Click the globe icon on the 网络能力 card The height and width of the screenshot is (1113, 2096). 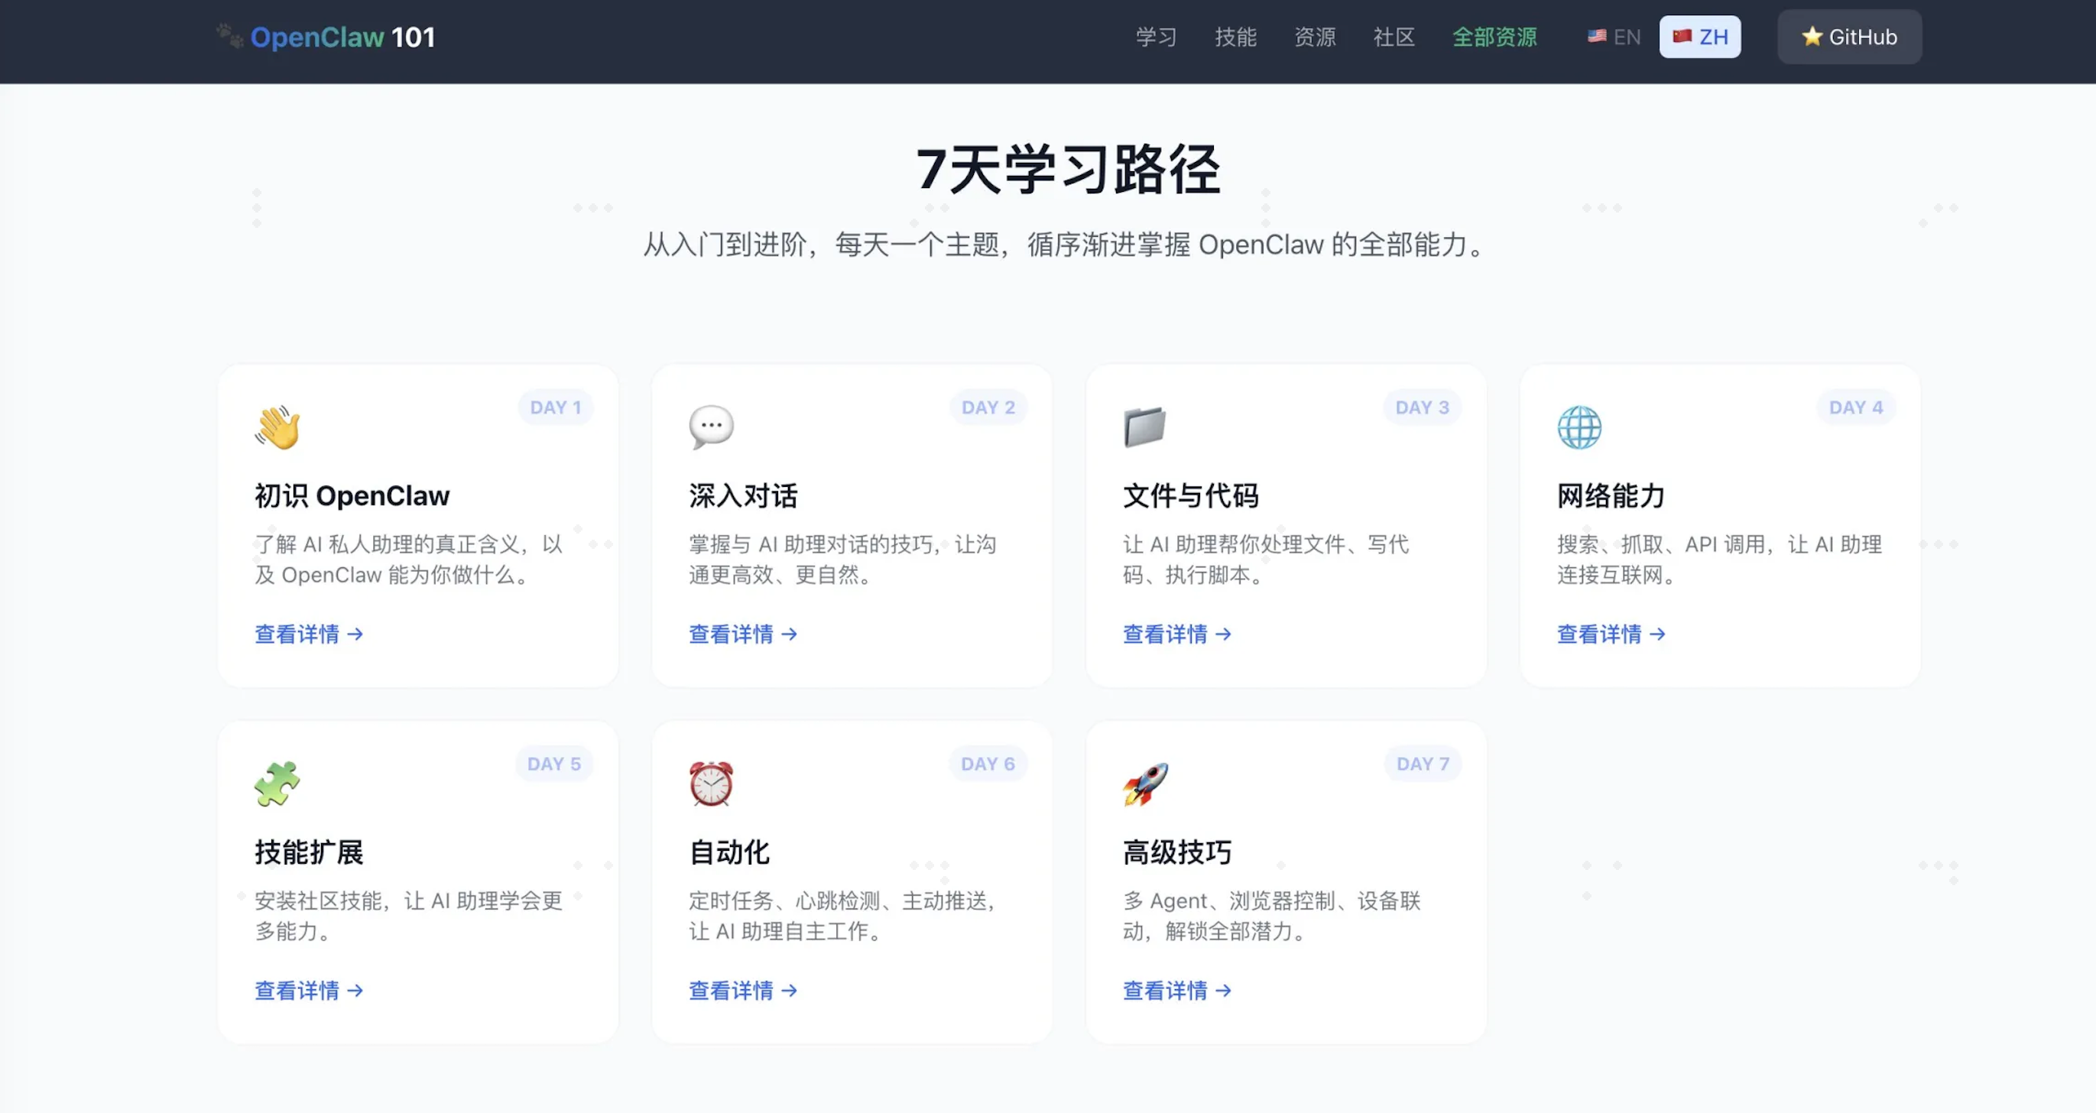click(1579, 427)
